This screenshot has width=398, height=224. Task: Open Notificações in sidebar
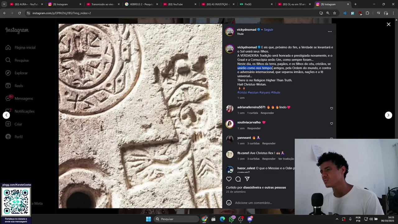[20, 111]
